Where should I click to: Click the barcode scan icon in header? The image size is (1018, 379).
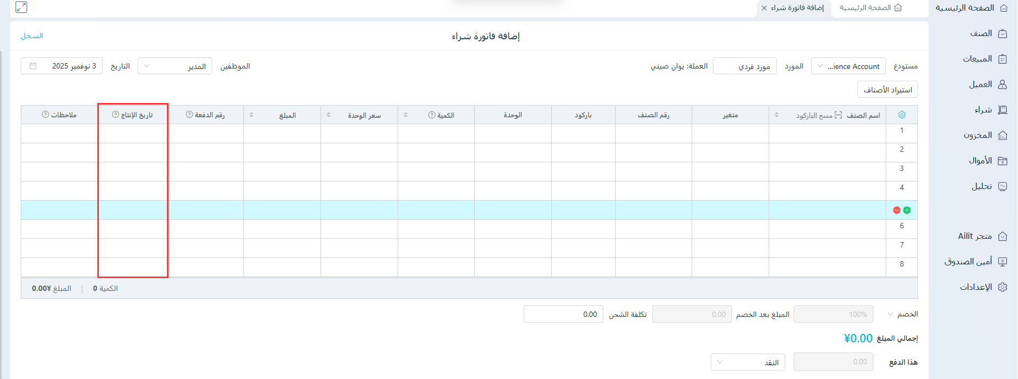(838, 115)
